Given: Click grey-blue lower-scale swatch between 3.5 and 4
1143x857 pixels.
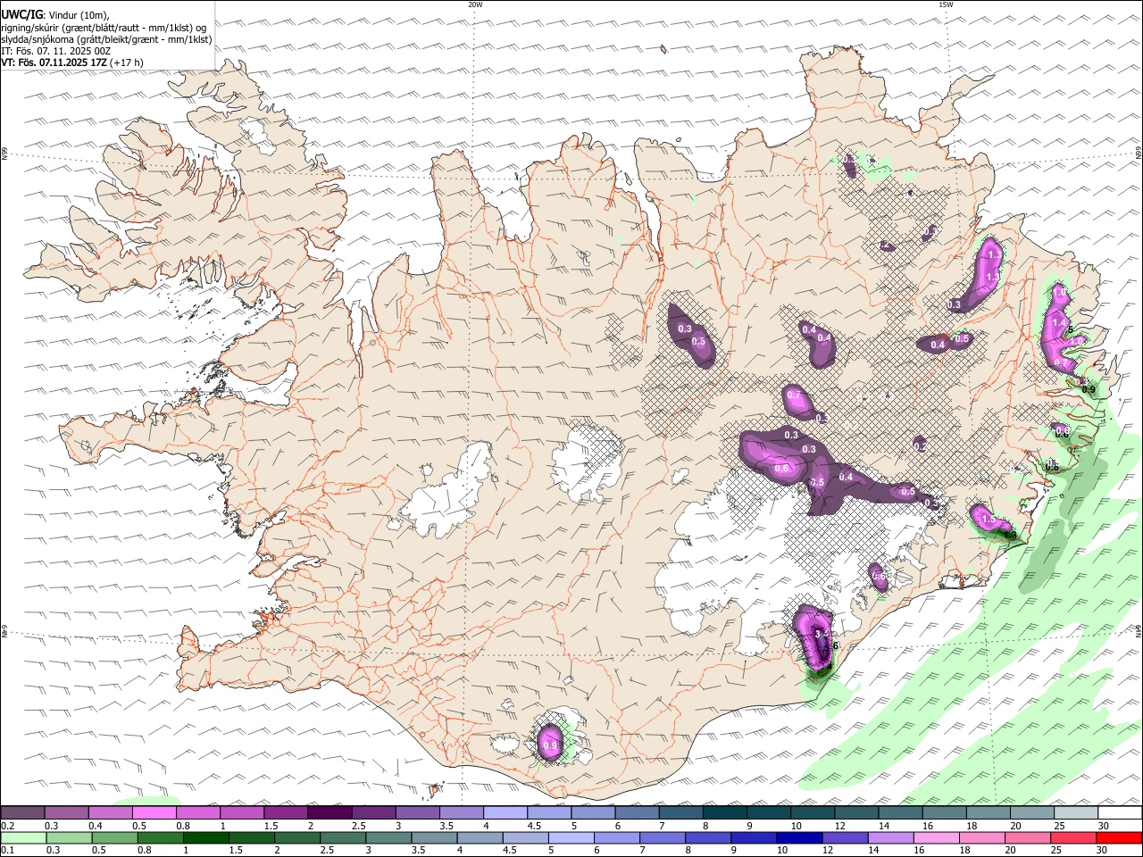Looking at the screenshot, I should 434,838.
